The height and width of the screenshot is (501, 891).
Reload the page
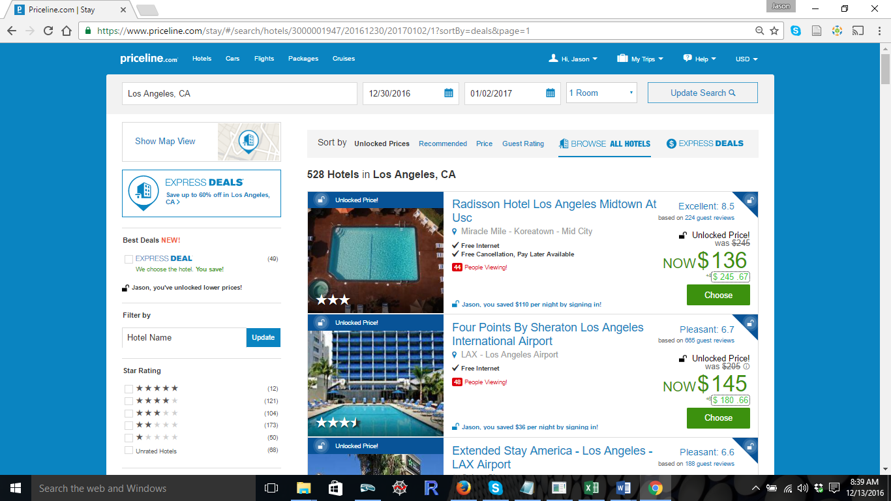coord(48,31)
